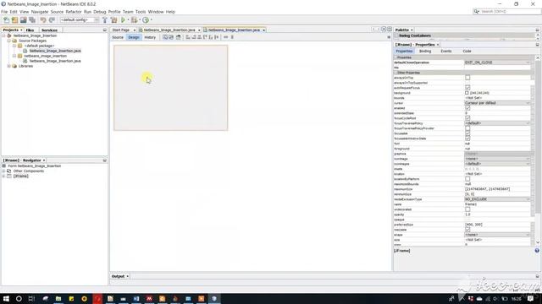Image resolution: width=542 pixels, height=304 pixels.
Task: Click the Open Project toolbar icon
Action: pyautogui.click(x=24, y=20)
